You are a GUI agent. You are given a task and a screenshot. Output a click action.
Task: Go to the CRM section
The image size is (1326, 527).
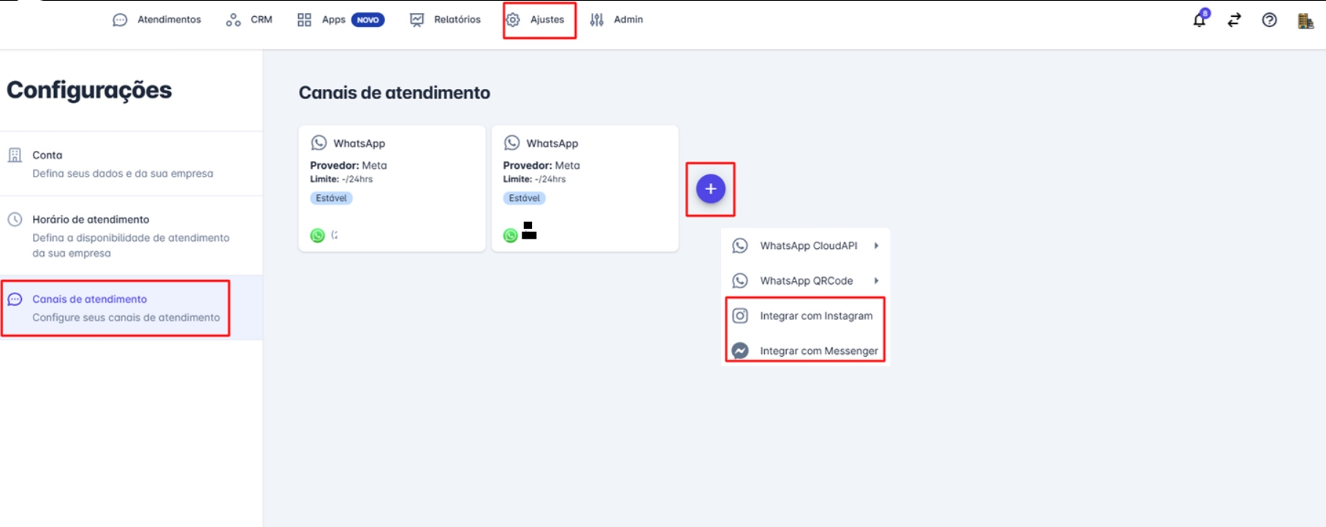[249, 20]
